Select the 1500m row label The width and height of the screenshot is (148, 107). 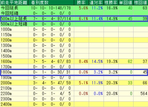[x=6, y=56]
